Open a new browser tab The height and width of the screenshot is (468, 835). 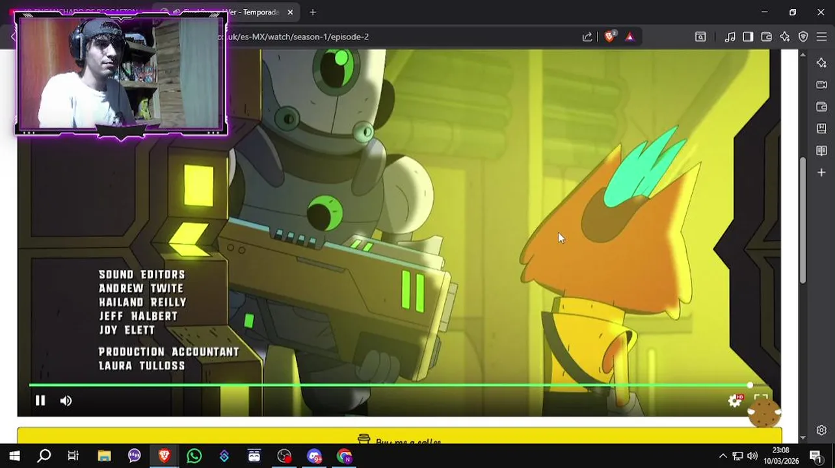click(x=313, y=12)
